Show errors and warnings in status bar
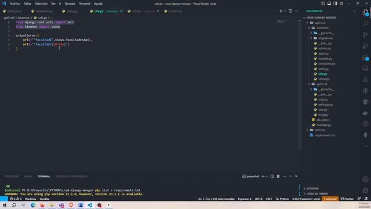 pyautogui.click(x=16, y=199)
